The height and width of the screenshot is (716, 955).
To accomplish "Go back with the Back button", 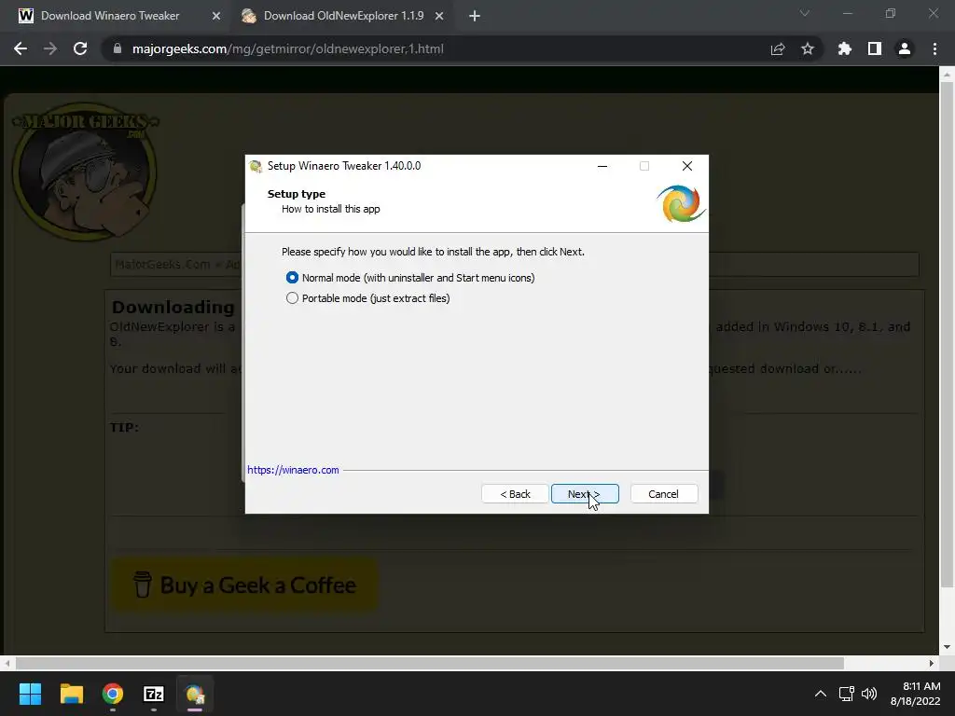I will pyautogui.click(x=515, y=494).
